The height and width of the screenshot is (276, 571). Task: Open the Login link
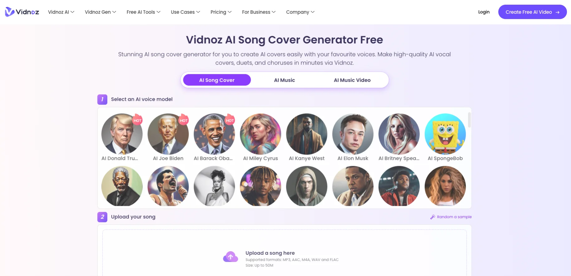tap(484, 12)
